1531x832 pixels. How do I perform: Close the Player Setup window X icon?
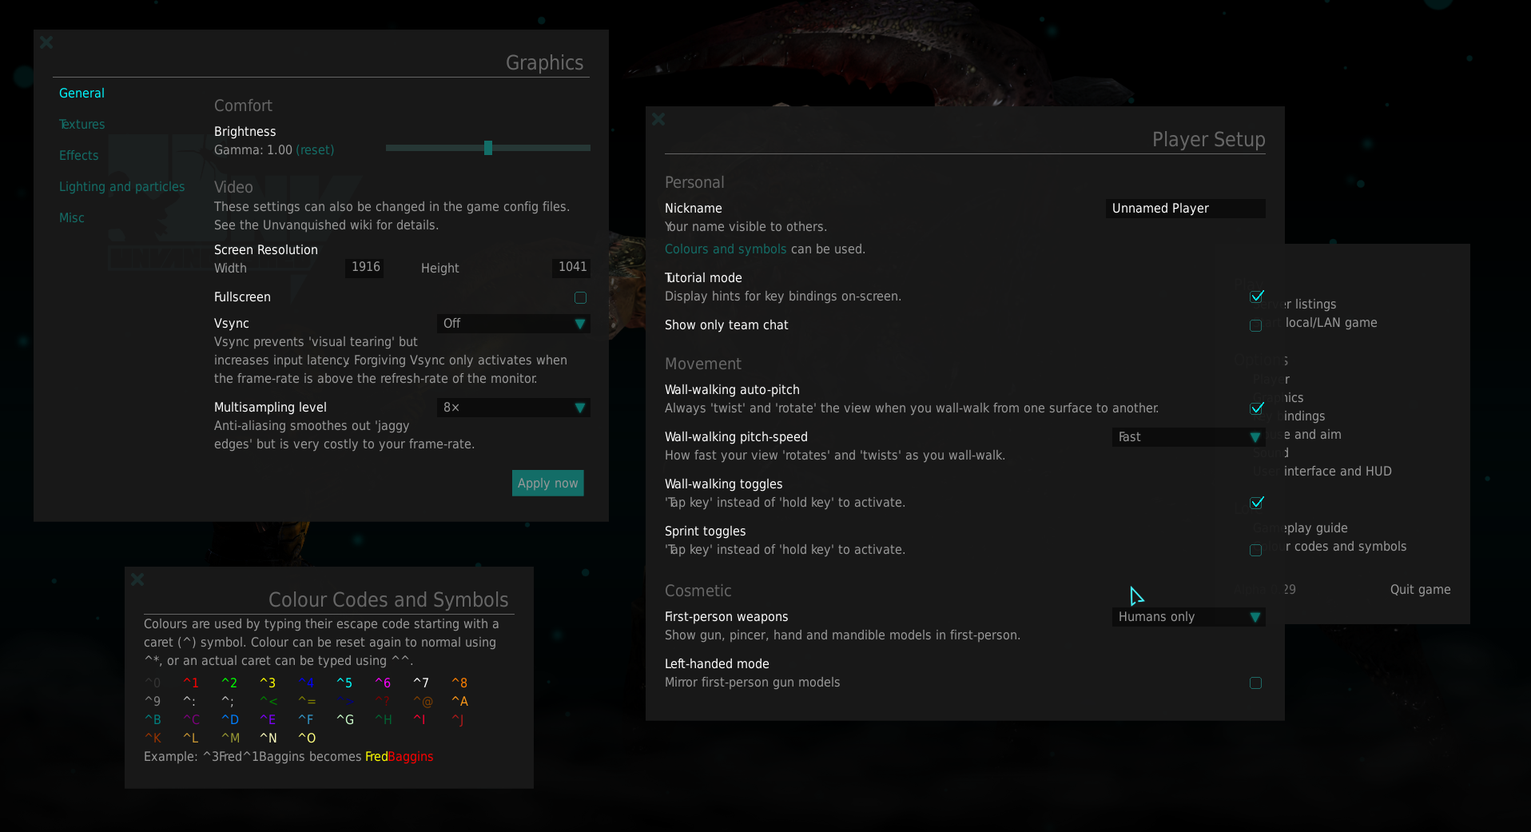(658, 119)
